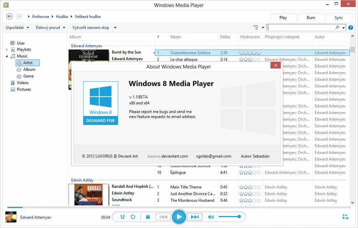Click the Edward Artemyev artist group header

point(87,46)
